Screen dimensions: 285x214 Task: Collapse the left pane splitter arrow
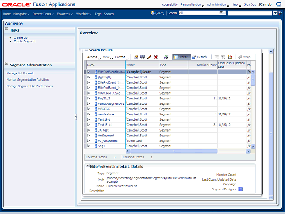(x=76, y=117)
